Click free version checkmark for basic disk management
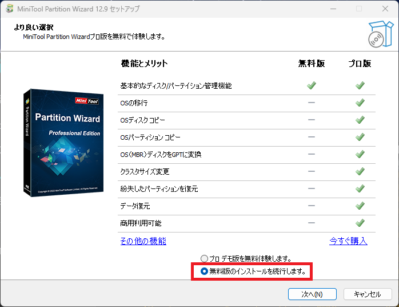Image resolution: width=399 pixels, height=307 pixels. click(x=311, y=85)
